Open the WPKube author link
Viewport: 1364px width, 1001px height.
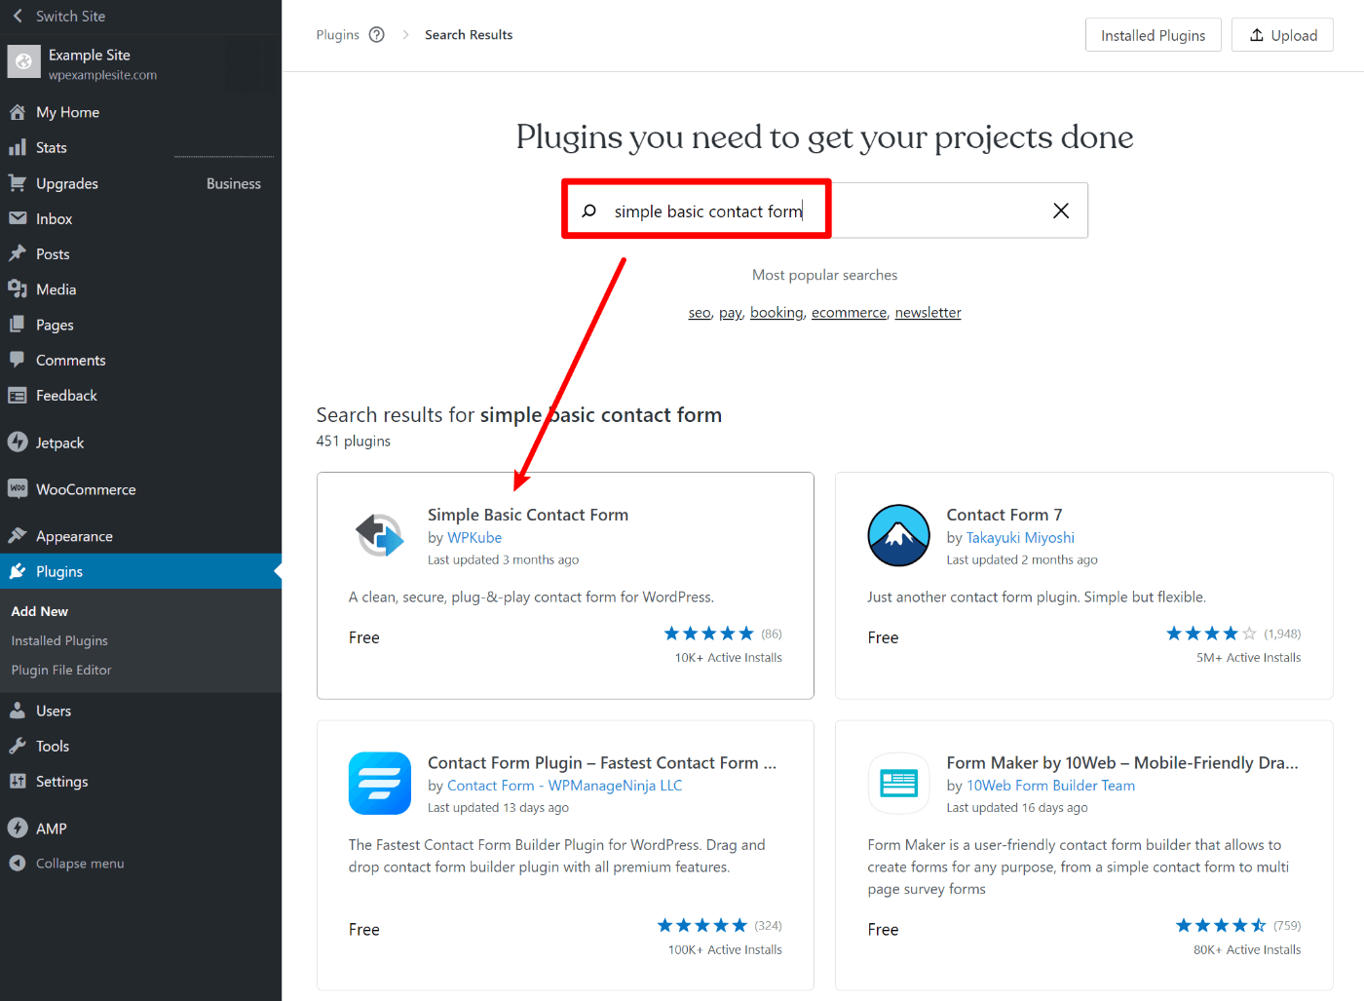click(x=474, y=537)
